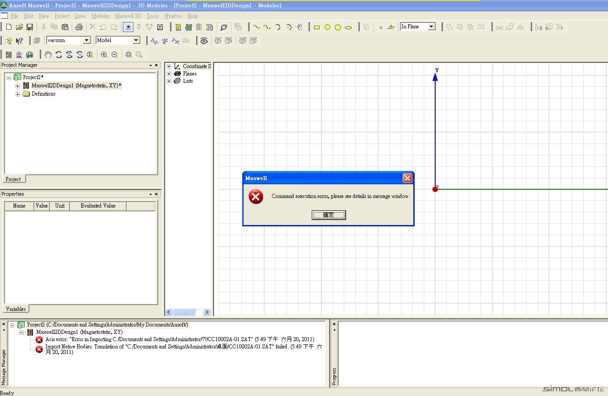Close the Message Manager panel
Viewport: 608px width, 396px height.
(4, 324)
